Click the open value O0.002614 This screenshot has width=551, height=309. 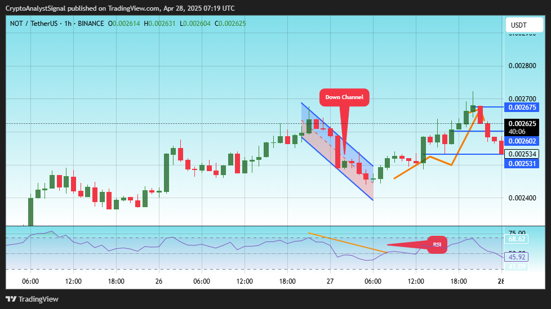coord(124,24)
